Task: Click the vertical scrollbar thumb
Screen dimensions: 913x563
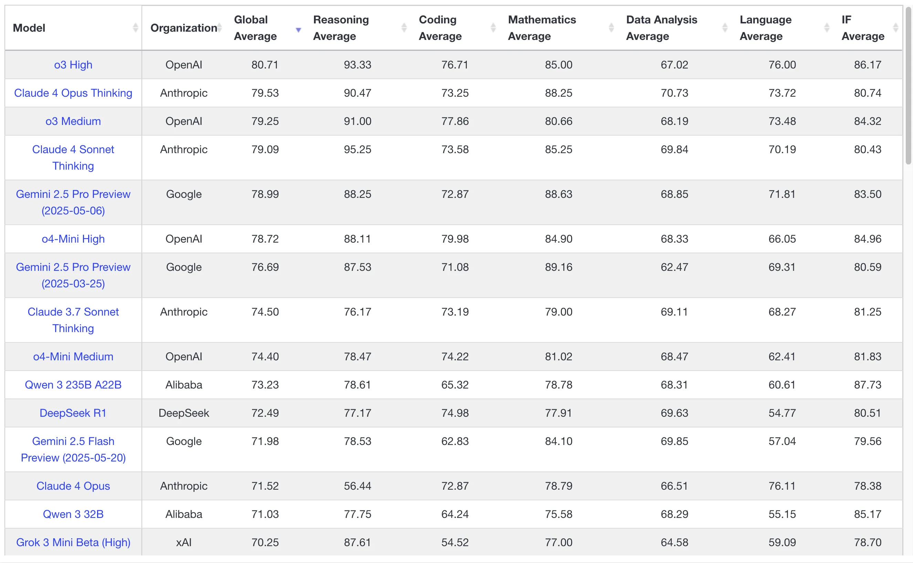Action: [x=909, y=85]
